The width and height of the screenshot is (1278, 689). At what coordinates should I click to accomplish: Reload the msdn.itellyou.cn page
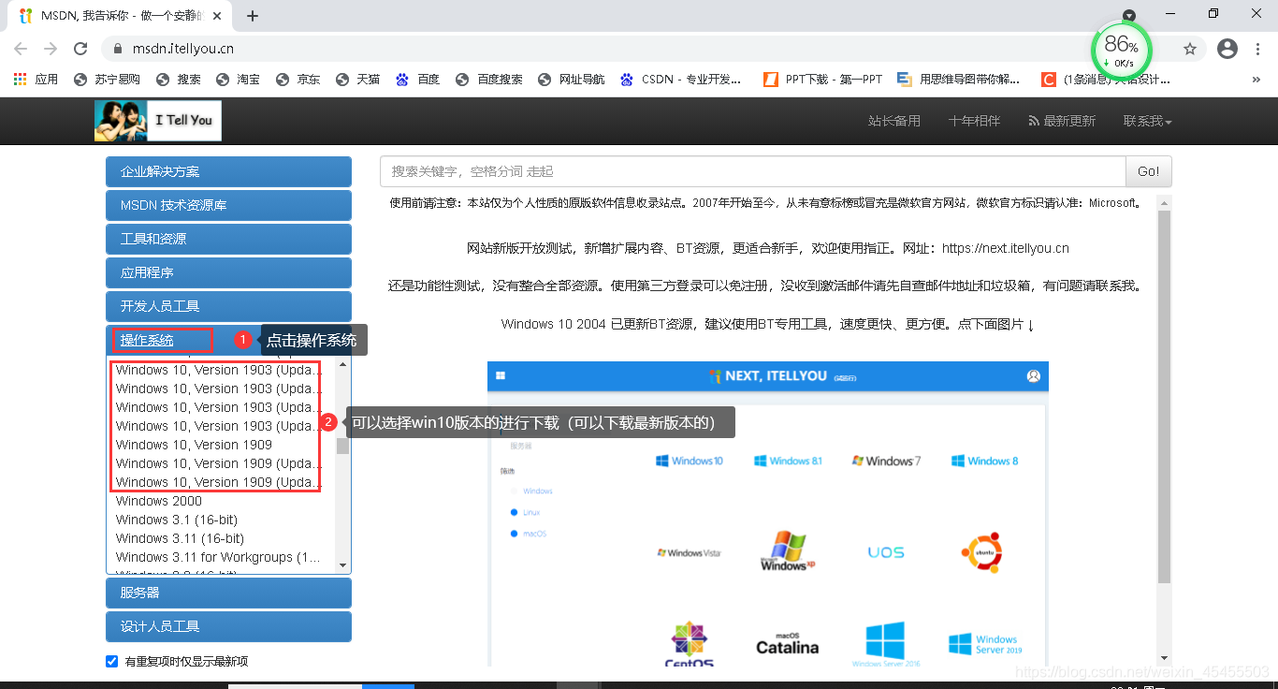(x=80, y=49)
